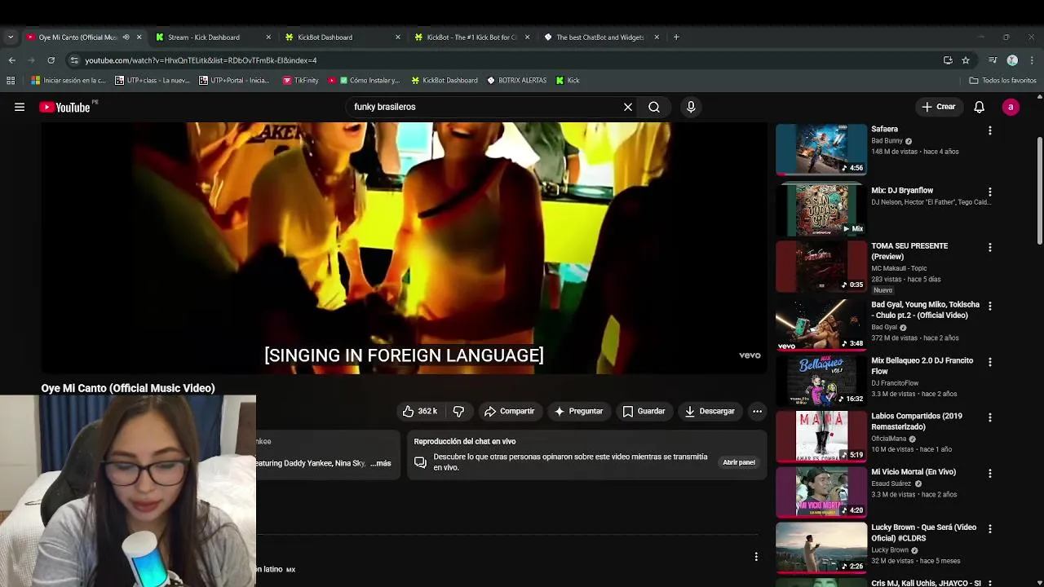1044x587 pixels.
Task: Switch to KickBot - The #1 Kick Bot tab
Action: [473, 37]
